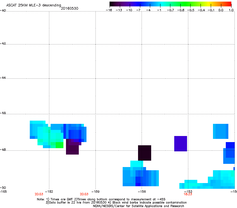Click the -165 longitude axis label

point(3,192)
